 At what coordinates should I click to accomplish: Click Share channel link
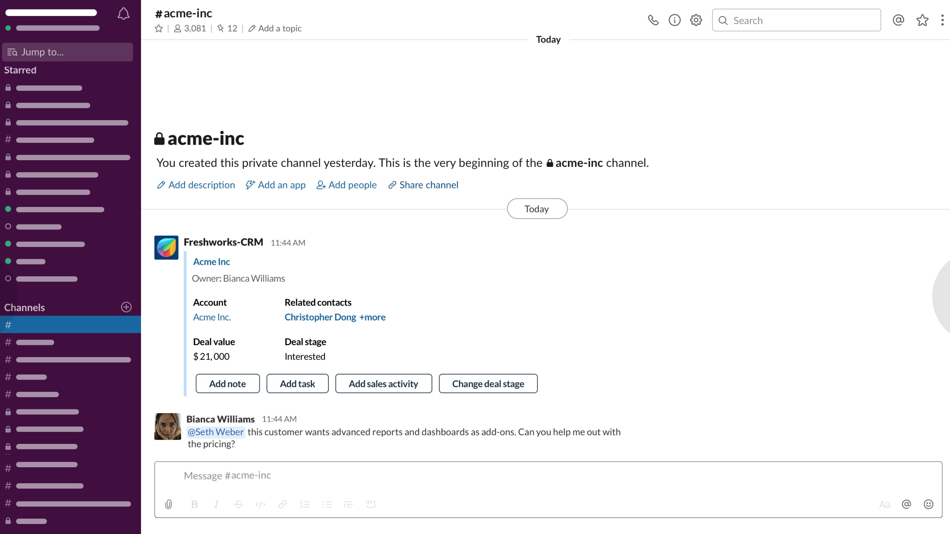(423, 185)
